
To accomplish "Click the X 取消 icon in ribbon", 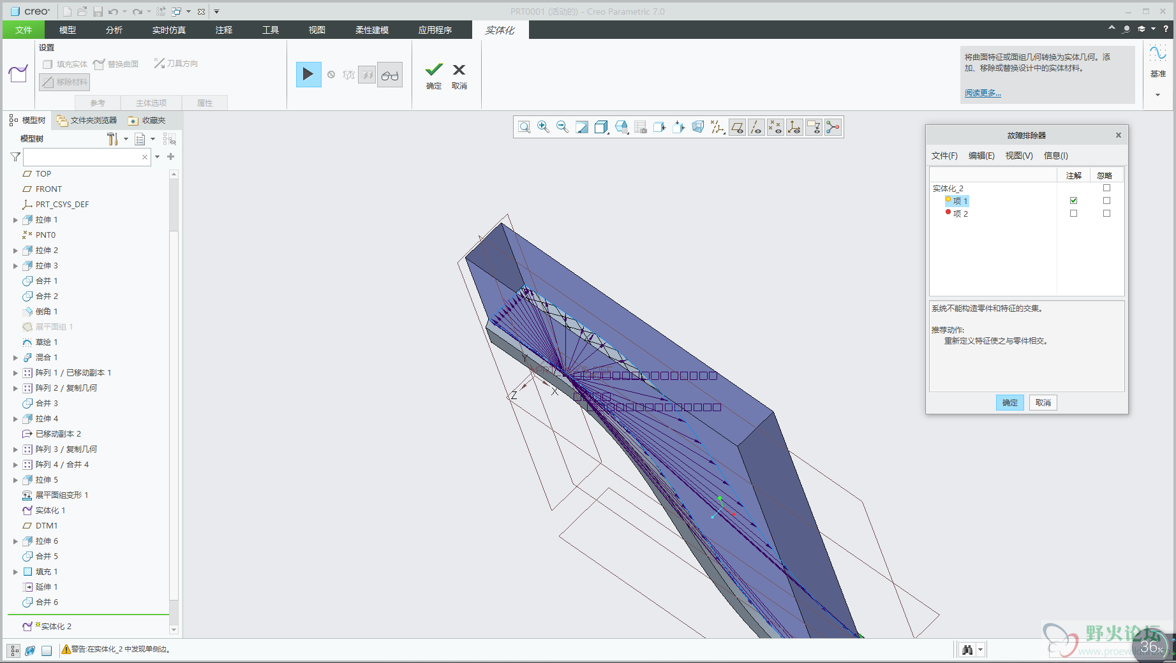I will tap(459, 69).
